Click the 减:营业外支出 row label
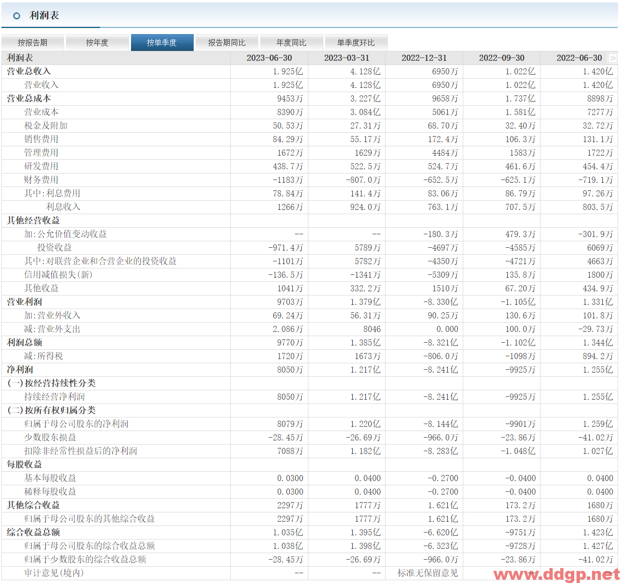The height and width of the screenshot is (583, 620). click(52, 329)
